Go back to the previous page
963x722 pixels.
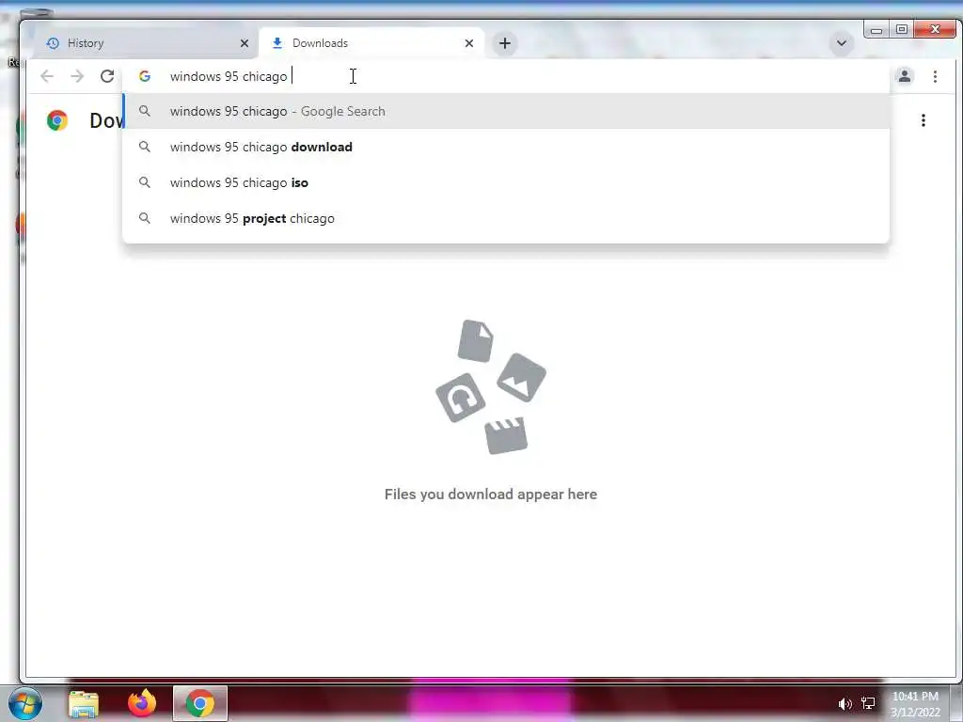point(47,76)
